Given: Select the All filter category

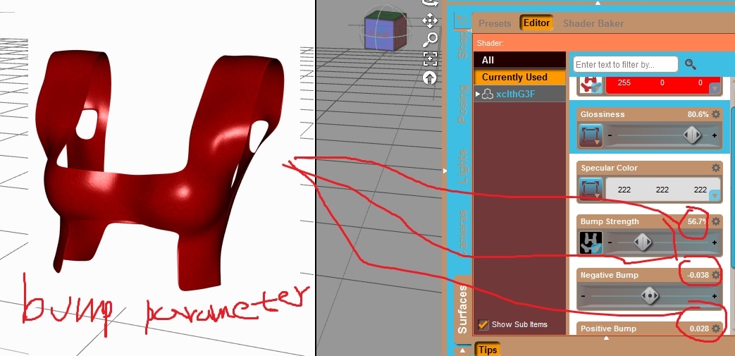Looking at the screenshot, I should click(x=520, y=60).
